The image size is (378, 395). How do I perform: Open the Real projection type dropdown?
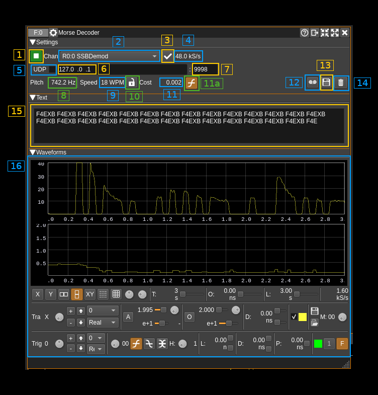[x=103, y=323]
